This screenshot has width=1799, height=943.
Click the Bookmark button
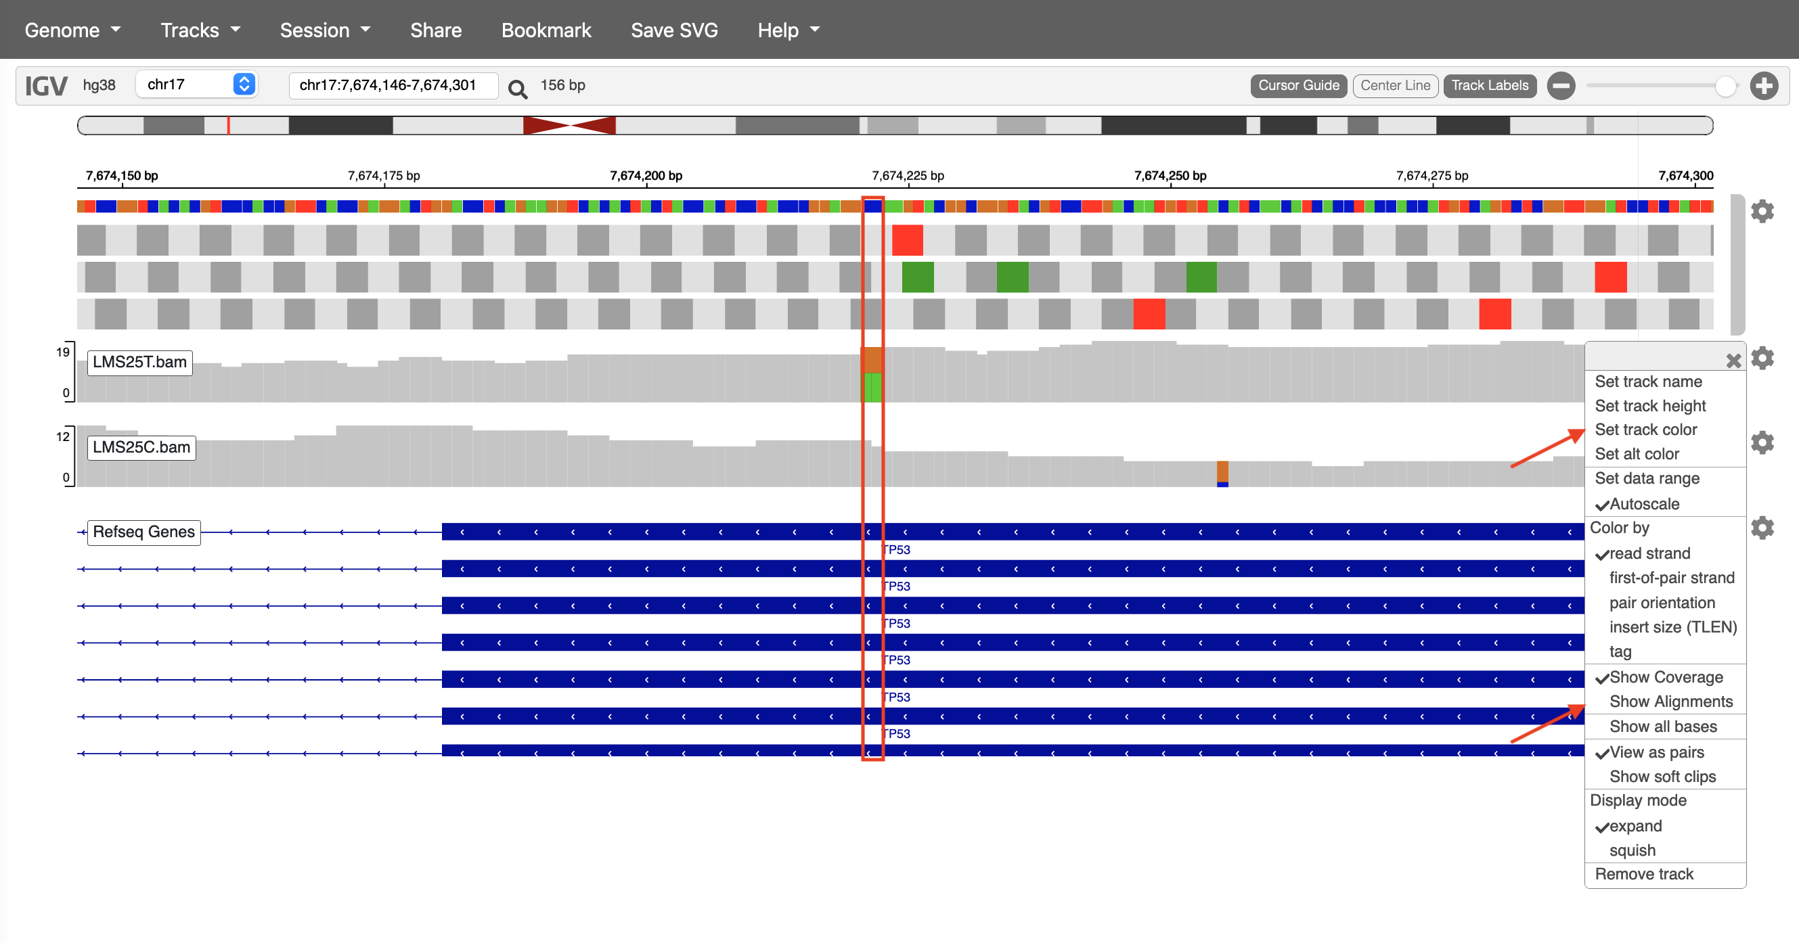[x=546, y=30]
